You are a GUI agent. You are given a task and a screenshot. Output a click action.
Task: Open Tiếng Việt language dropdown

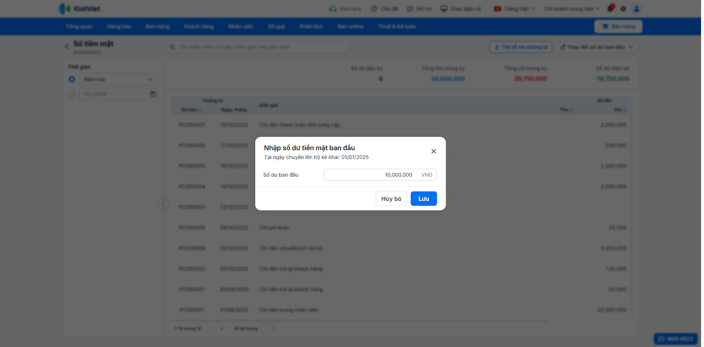pos(514,9)
